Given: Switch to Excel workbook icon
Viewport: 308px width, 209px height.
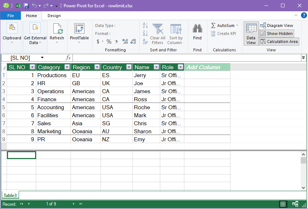Looking at the screenshot, I should click(x=18, y=6).
